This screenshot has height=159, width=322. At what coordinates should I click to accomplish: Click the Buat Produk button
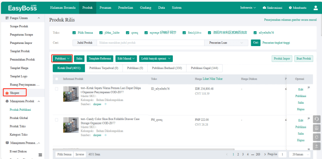coord(304,58)
